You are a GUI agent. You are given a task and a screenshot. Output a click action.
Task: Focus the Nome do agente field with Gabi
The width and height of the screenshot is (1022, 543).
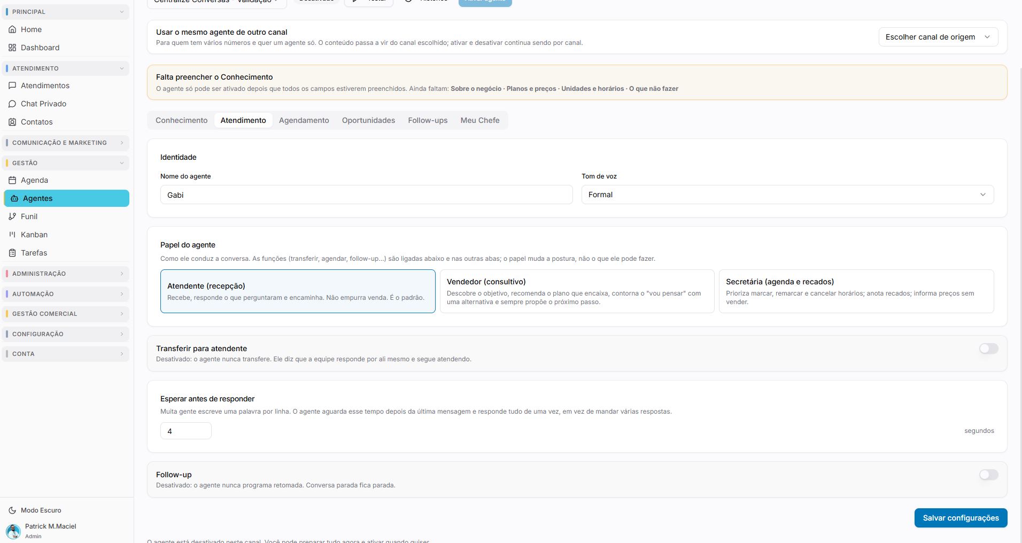click(367, 195)
